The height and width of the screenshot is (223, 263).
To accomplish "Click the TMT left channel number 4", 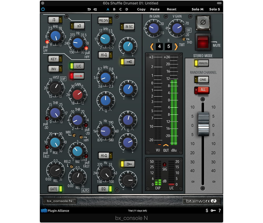I will coord(159,46).
